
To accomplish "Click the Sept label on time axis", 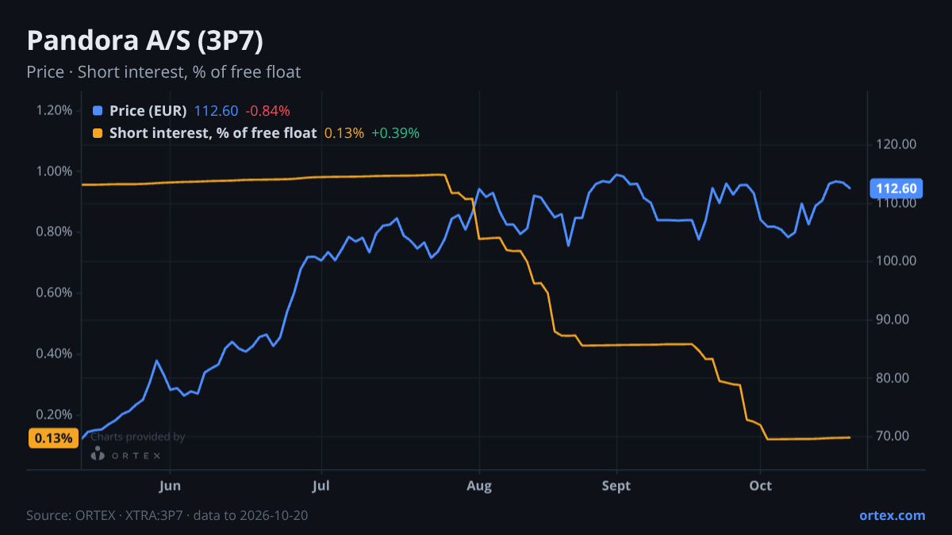I will pyautogui.click(x=616, y=485).
